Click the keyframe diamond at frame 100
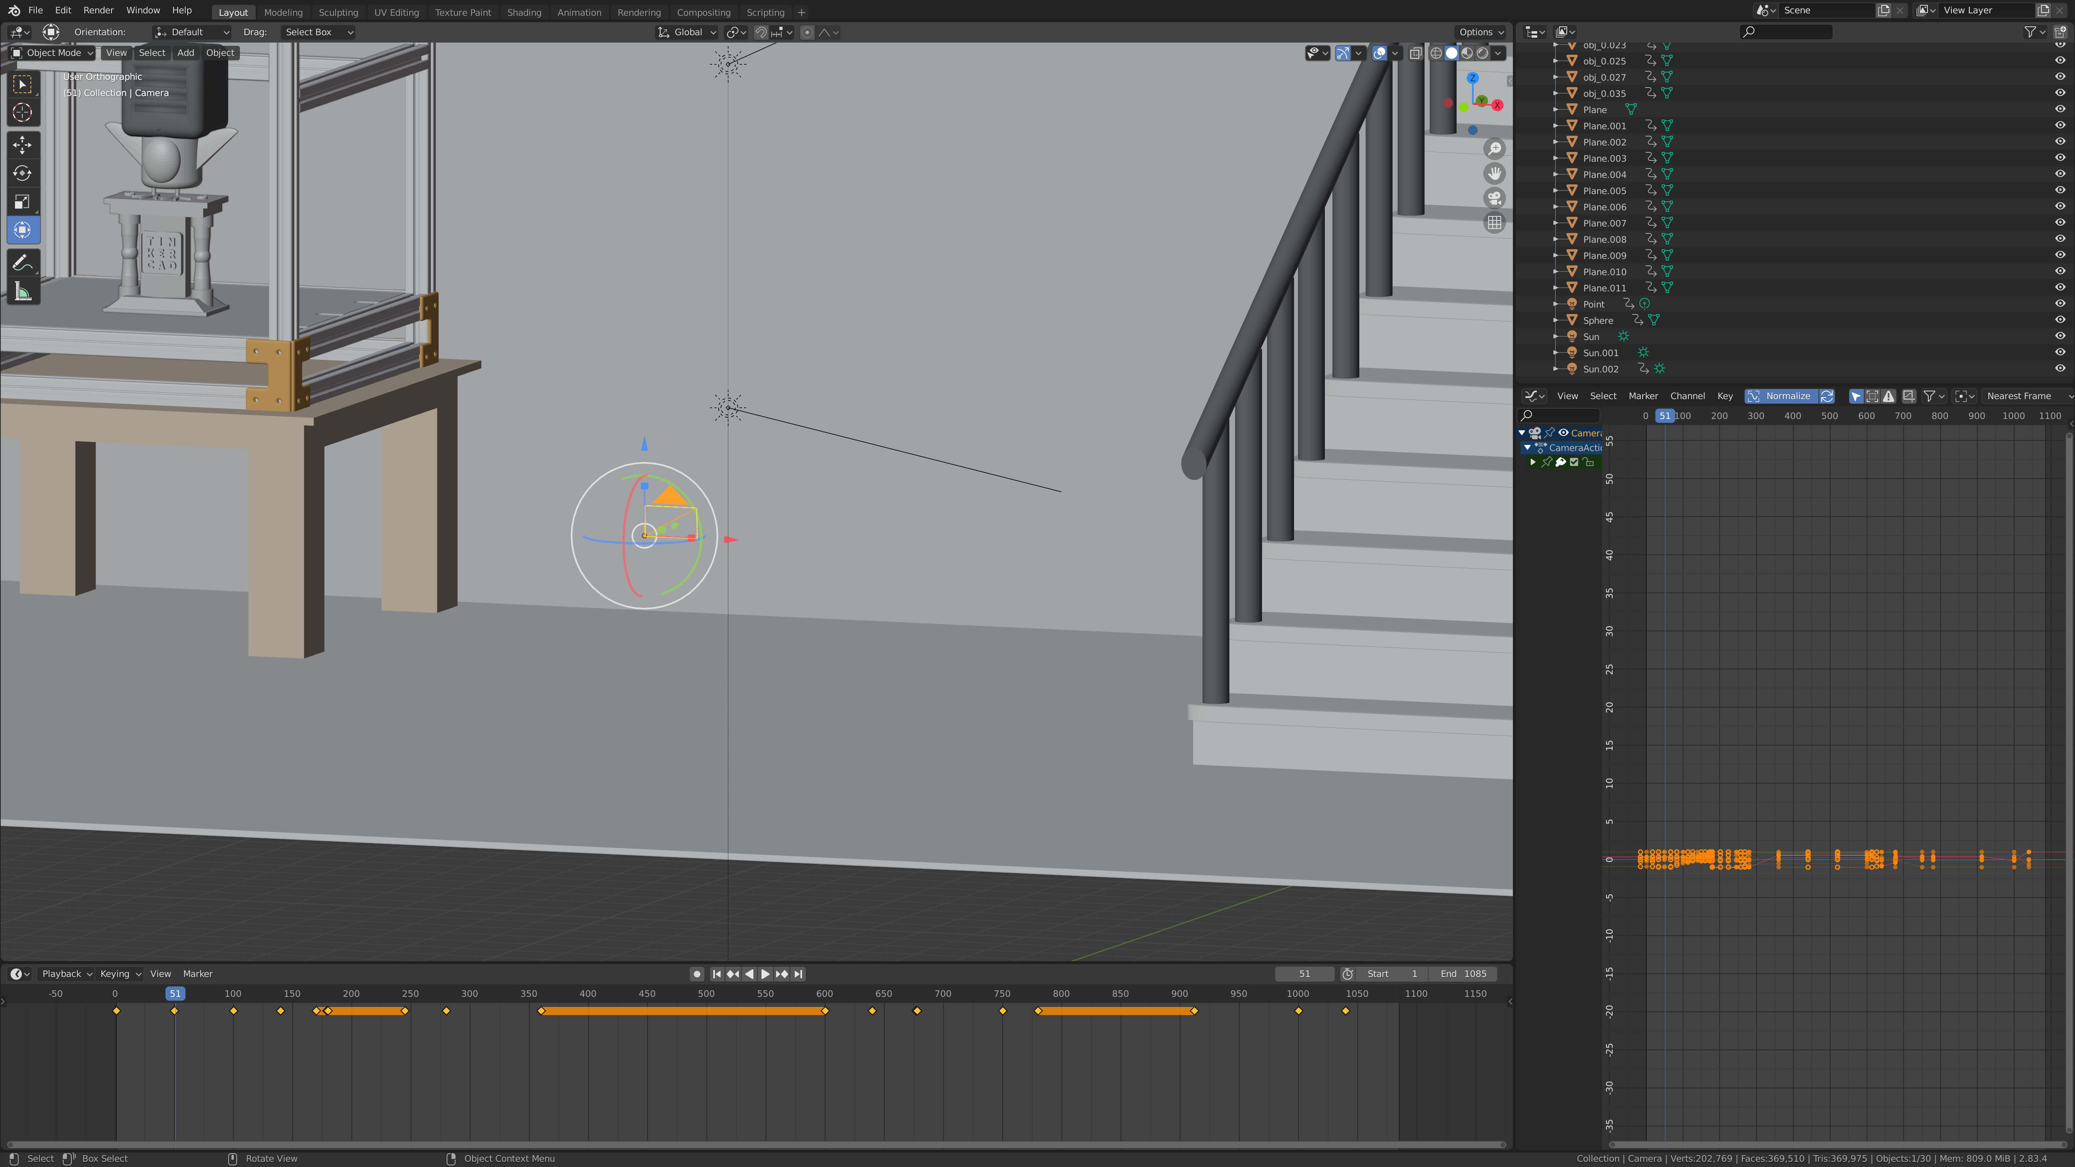 click(233, 1011)
